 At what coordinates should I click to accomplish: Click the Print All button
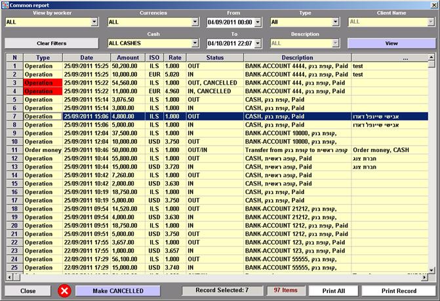(x=333, y=291)
